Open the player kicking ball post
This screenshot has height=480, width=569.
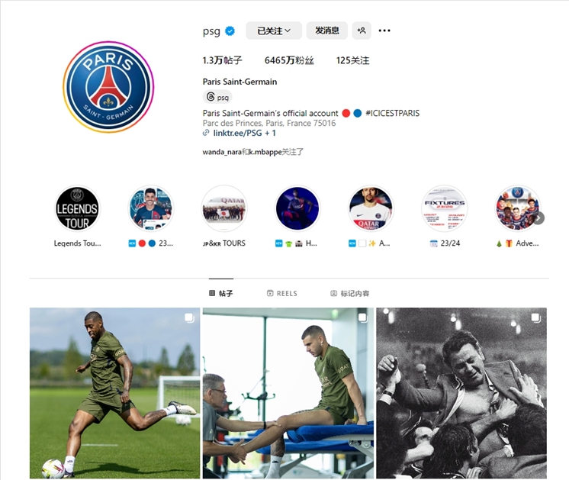pyautogui.click(x=114, y=393)
